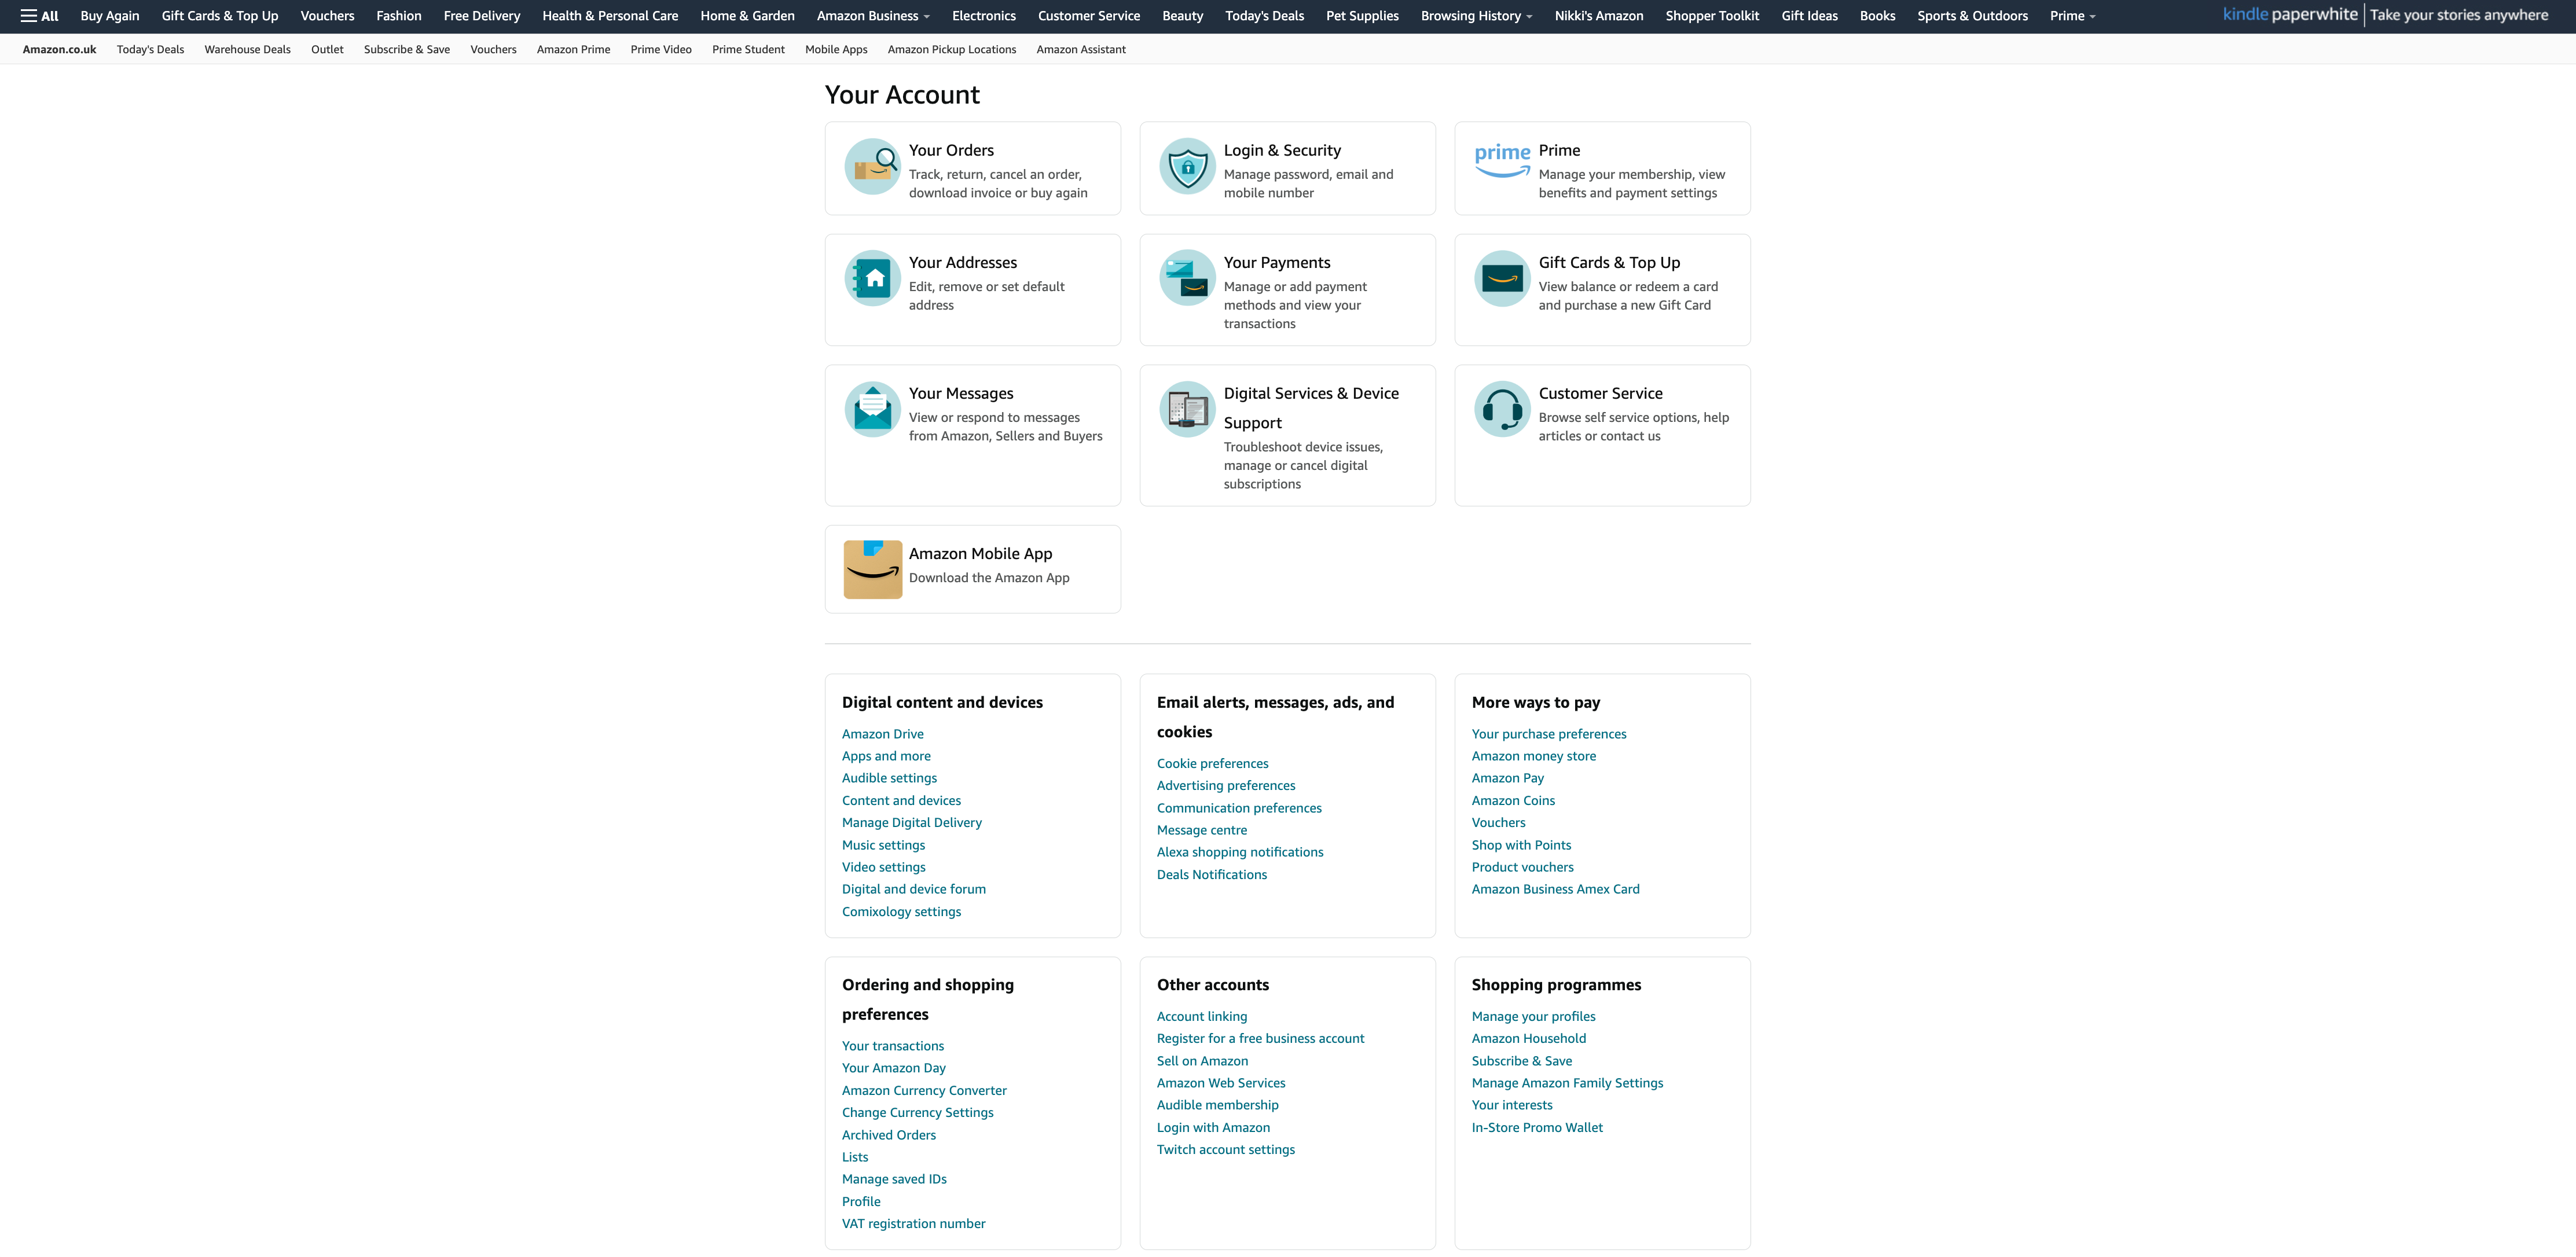The width and height of the screenshot is (2576, 1257).
Task: Click the Amazon Mobile App box icon
Action: pyautogui.click(x=872, y=569)
